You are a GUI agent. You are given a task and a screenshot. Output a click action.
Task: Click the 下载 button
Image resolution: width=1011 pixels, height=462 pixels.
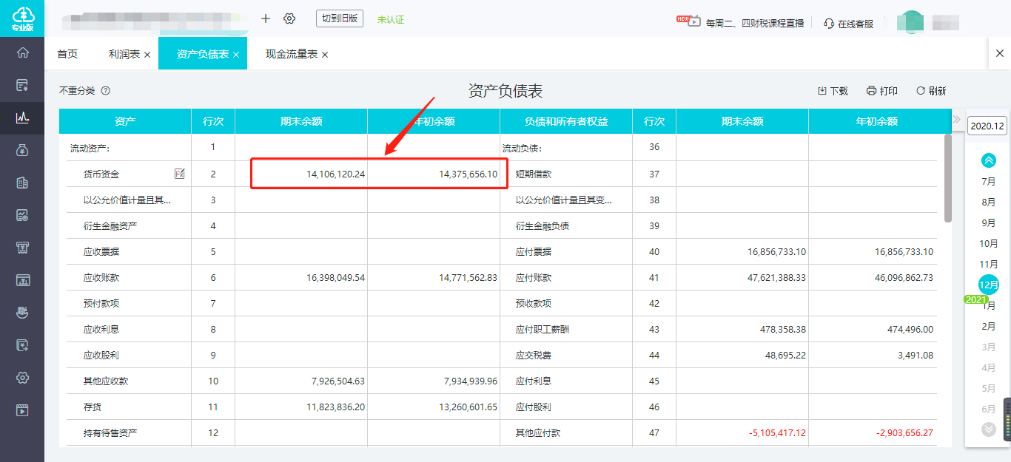pos(833,91)
